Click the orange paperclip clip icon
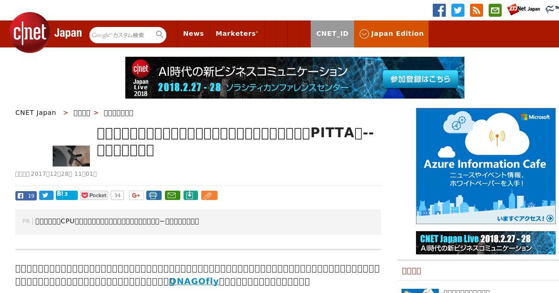The image size is (559, 293). pyautogui.click(x=209, y=195)
